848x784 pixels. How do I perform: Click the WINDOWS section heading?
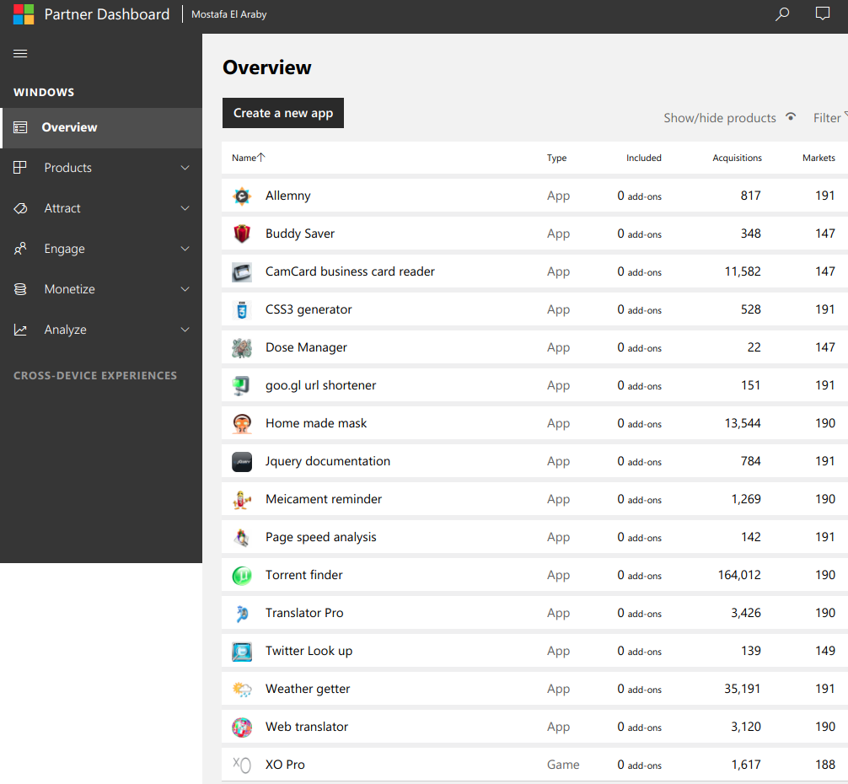44,93
